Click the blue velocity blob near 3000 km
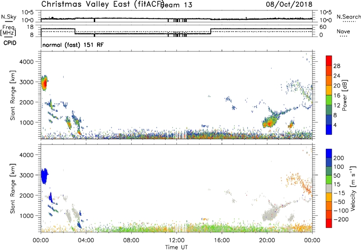 click(x=44, y=176)
